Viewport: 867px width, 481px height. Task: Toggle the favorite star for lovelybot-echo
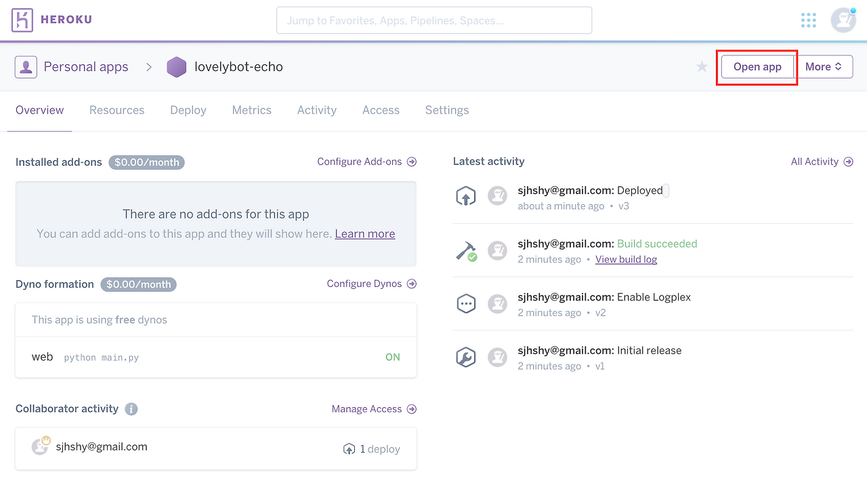pyautogui.click(x=702, y=66)
